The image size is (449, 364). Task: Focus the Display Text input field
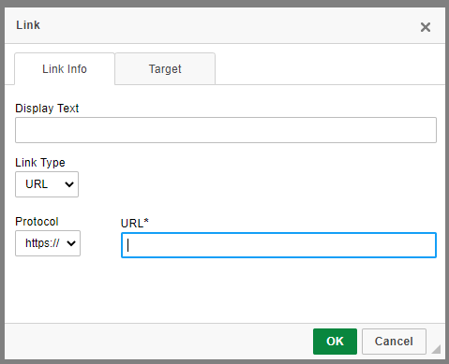[226, 130]
